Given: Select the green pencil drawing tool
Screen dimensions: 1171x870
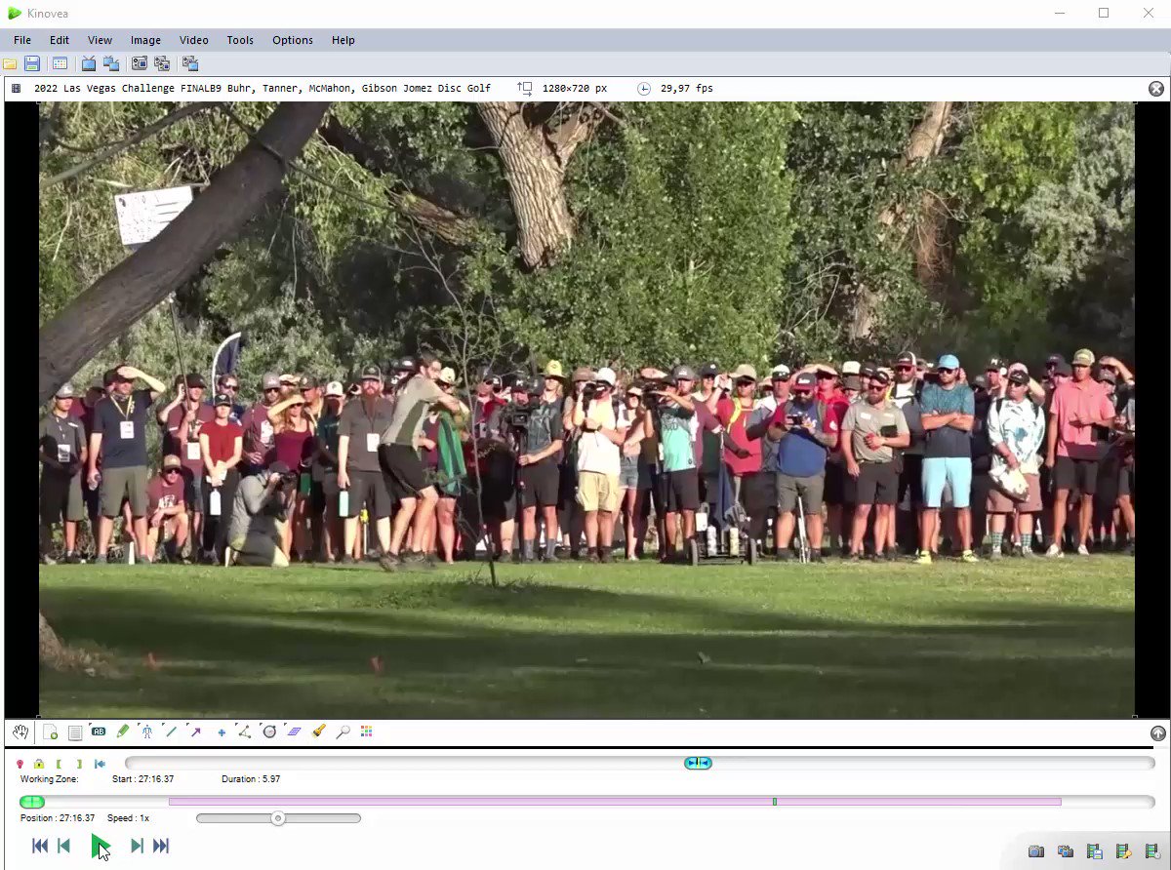Looking at the screenshot, I should 123,731.
